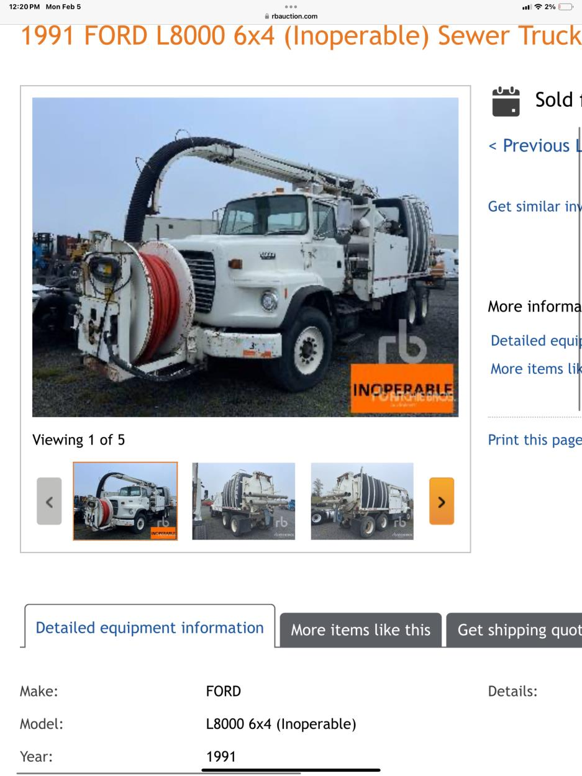The width and height of the screenshot is (582, 776).
Task: Click the orange INOPERABLE badge on photo
Action: [402, 389]
